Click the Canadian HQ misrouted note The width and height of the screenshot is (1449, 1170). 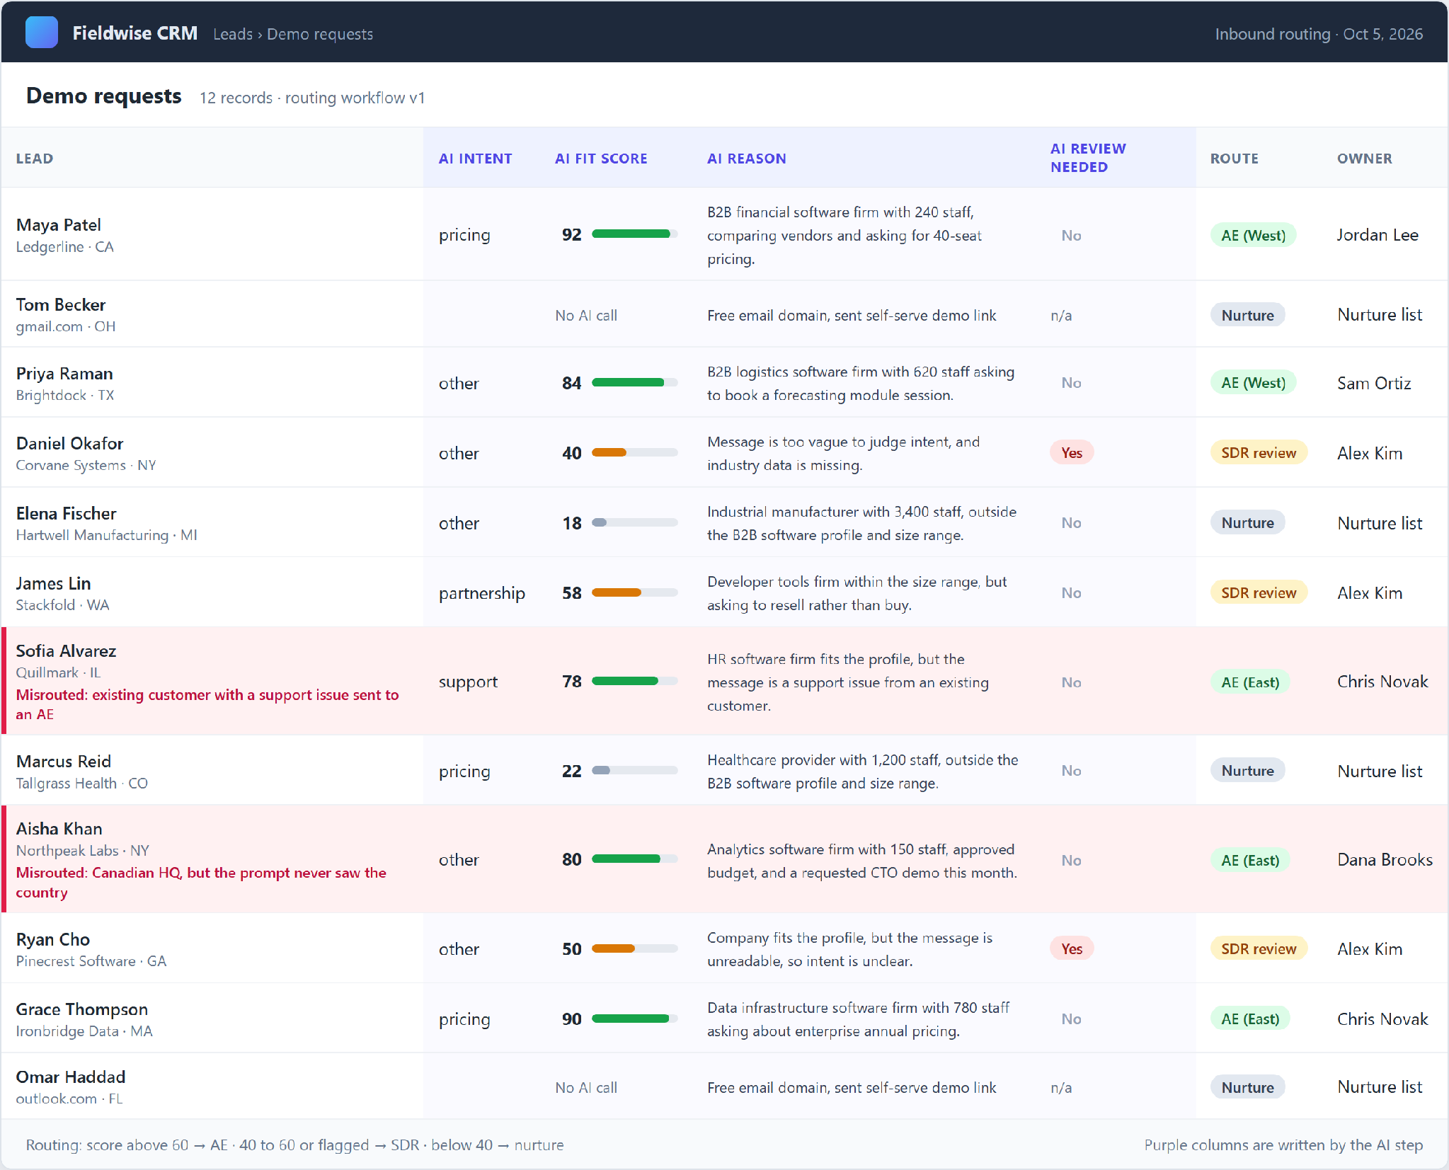point(201,882)
